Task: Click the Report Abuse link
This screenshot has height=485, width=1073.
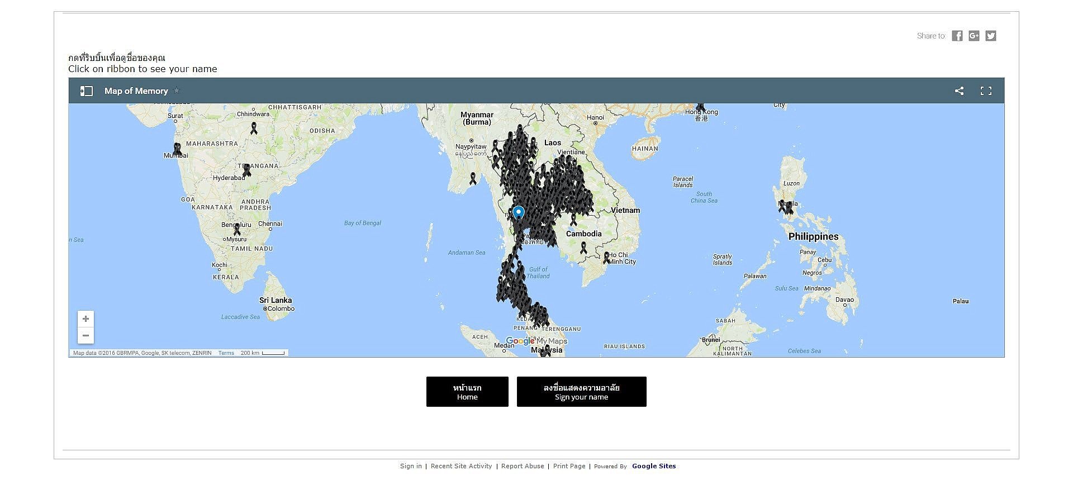Action: click(523, 466)
